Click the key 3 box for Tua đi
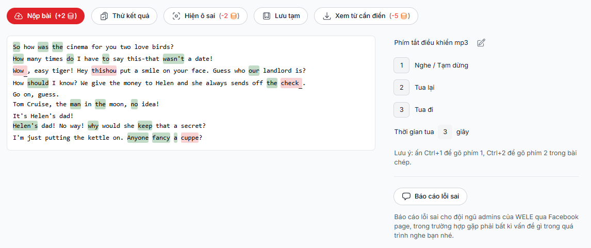Image resolution: width=591 pixels, height=248 pixels. pos(401,110)
